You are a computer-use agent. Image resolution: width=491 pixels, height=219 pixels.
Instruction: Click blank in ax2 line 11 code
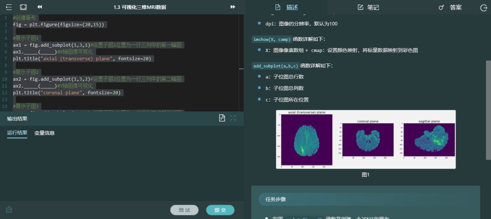pos(40,86)
